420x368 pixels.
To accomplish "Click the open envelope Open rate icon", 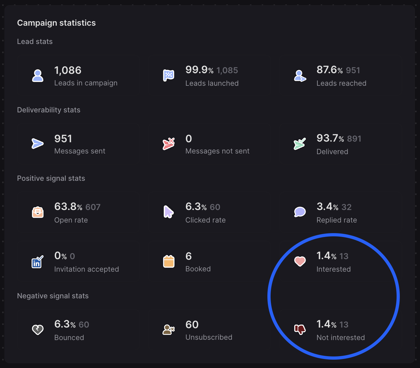I will pos(38,212).
